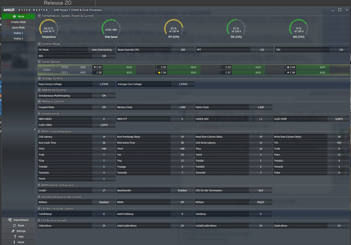The image size is (351, 245).
Task: Collapse Temperature, Speed, Power & Current section
Action: (x=39, y=16)
